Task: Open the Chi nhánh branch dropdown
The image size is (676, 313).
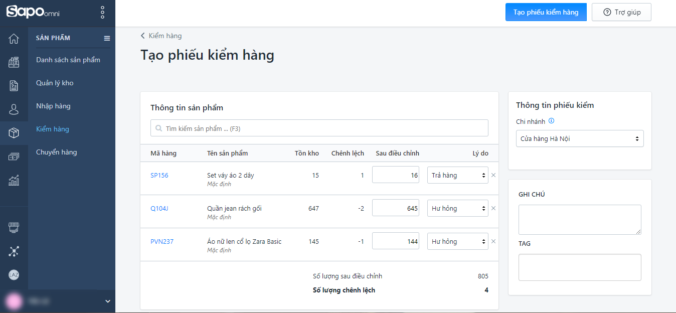Action: tap(579, 139)
